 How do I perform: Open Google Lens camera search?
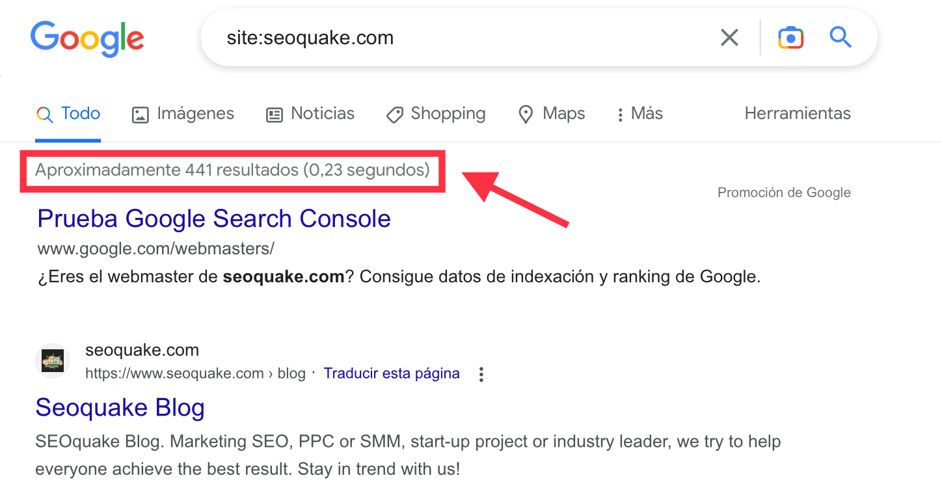point(790,37)
